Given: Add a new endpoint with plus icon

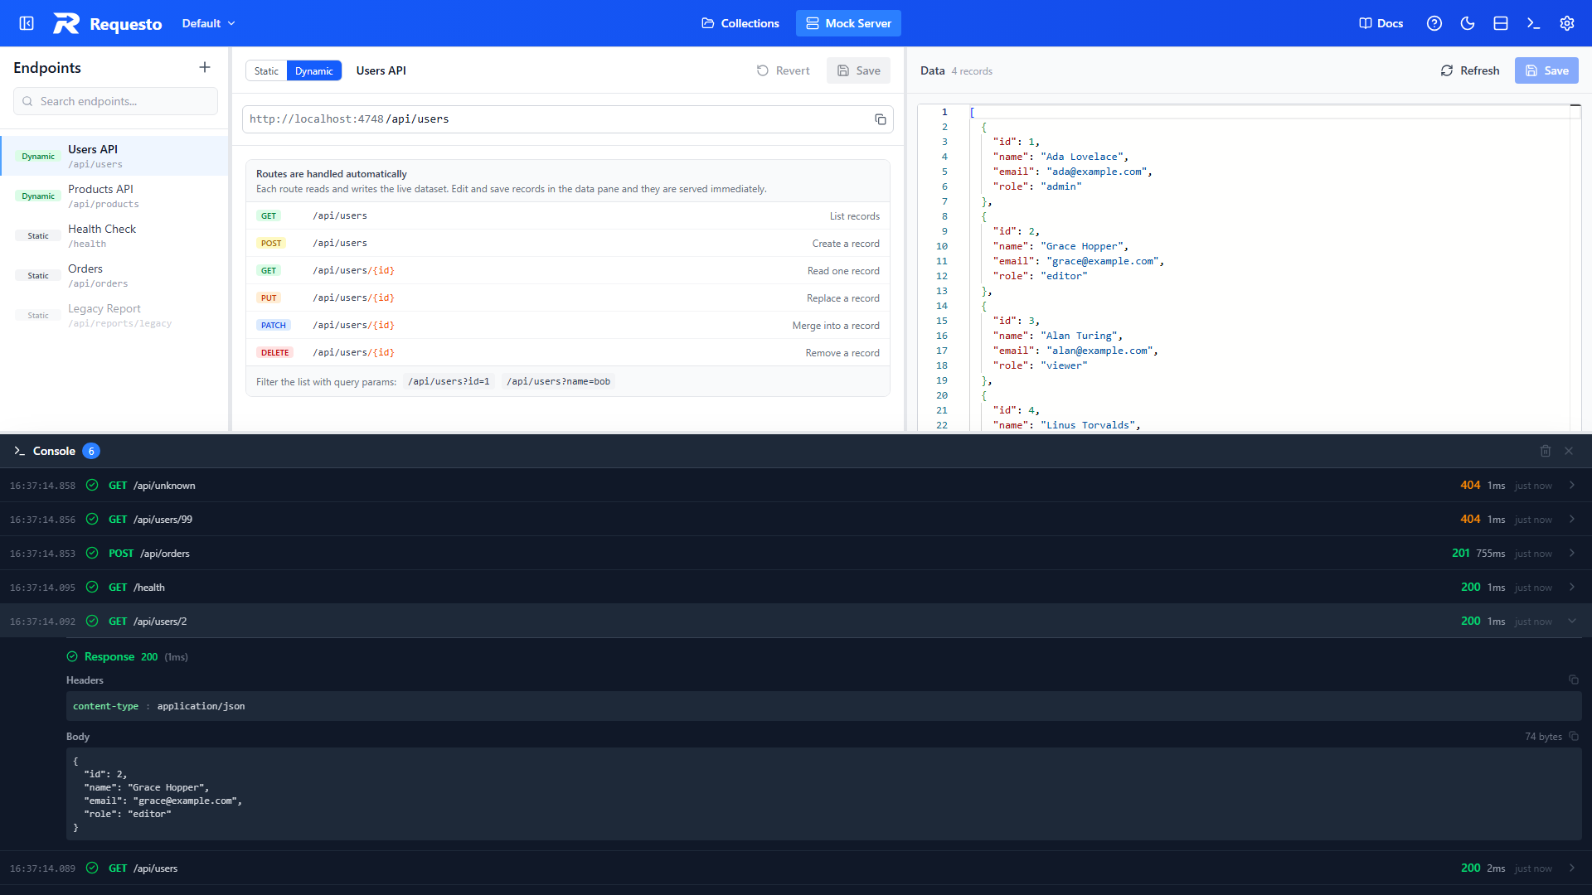Looking at the screenshot, I should coord(205,67).
